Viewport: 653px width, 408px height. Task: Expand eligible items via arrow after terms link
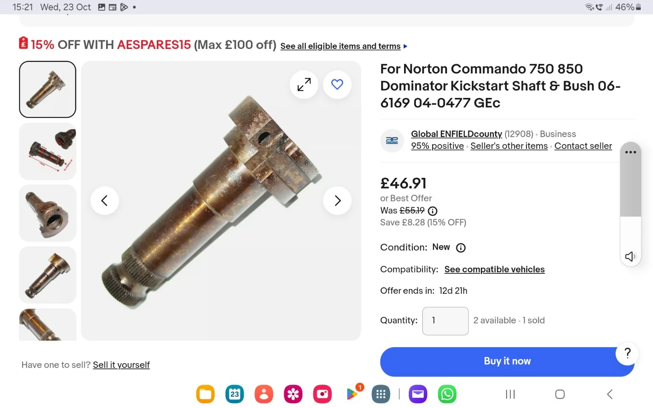[406, 46]
